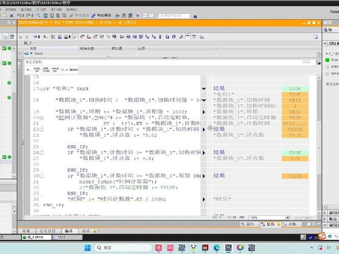The image size is (339, 254).
Task: Insert a WHILE DO loop template
Action: click(x=56, y=70)
